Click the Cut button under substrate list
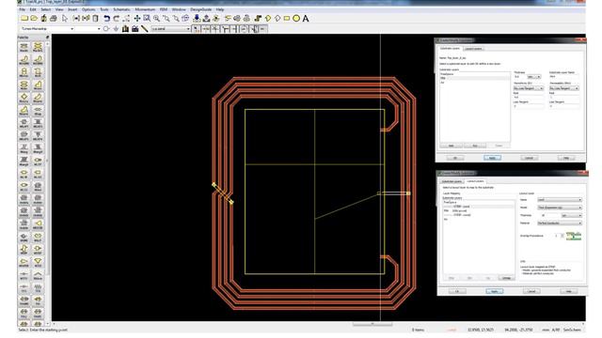 [x=474, y=146]
